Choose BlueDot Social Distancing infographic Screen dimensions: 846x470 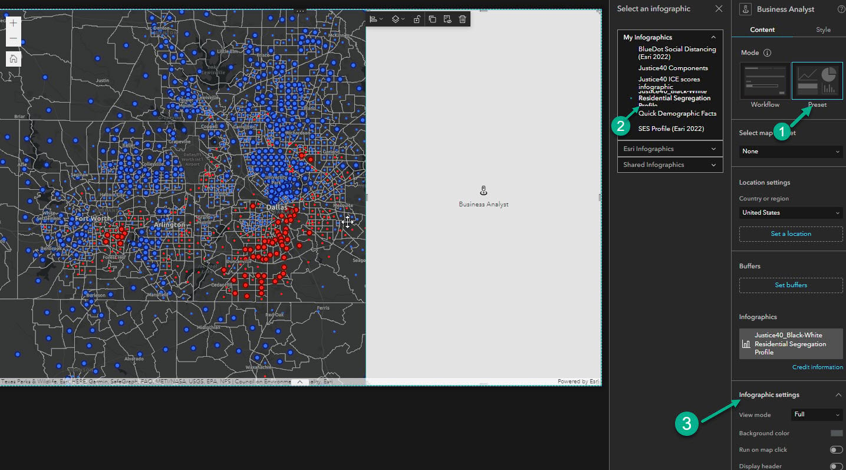(x=677, y=53)
